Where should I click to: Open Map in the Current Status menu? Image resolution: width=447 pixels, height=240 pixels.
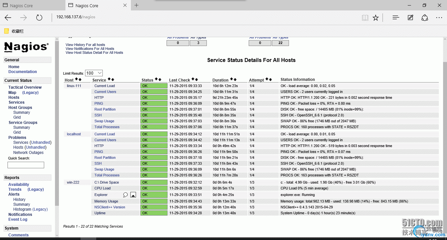tap(12, 93)
